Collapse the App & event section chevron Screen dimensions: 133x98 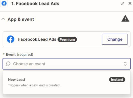(3, 19)
